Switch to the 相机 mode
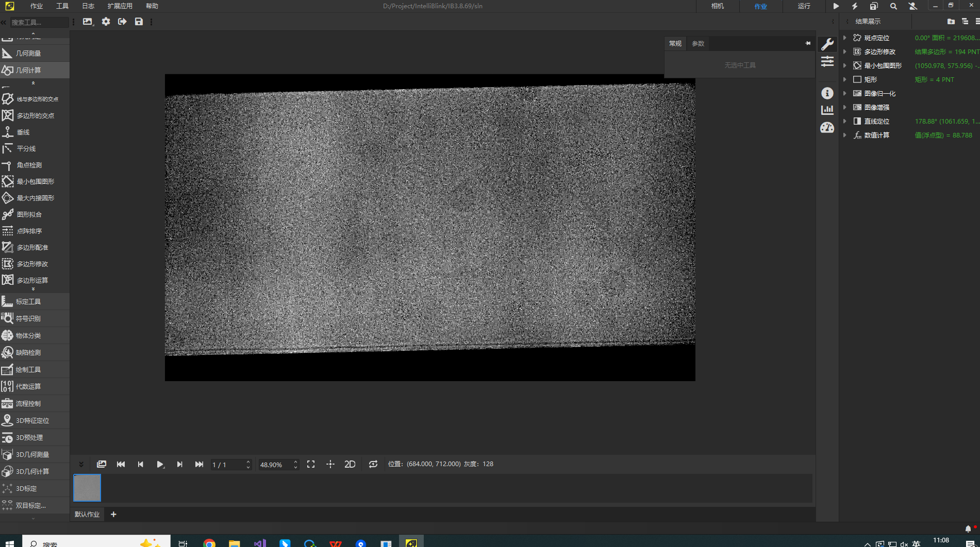The width and height of the screenshot is (980, 547). point(718,6)
